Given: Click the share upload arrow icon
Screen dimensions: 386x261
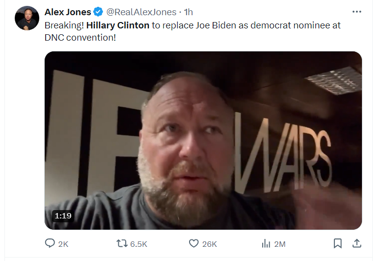Looking at the screenshot, I should tap(357, 243).
